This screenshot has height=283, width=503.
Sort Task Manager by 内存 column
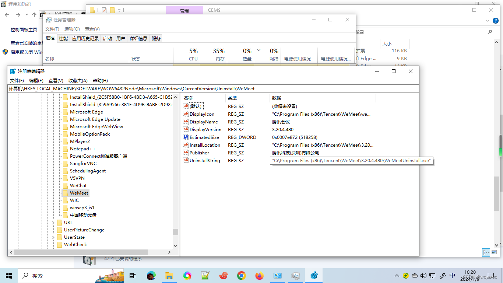pyautogui.click(x=214, y=55)
